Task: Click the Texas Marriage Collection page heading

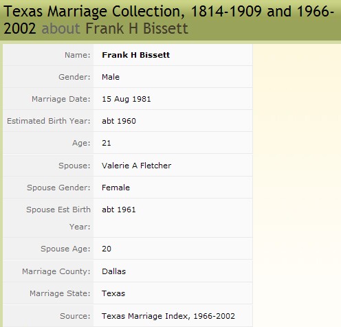Action: coord(168,20)
